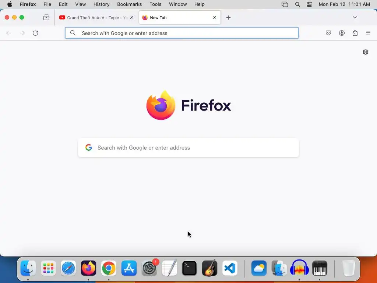Click the date and time in menu bar
Viewport: 377px width, 283px height.
tap(344, 4)
